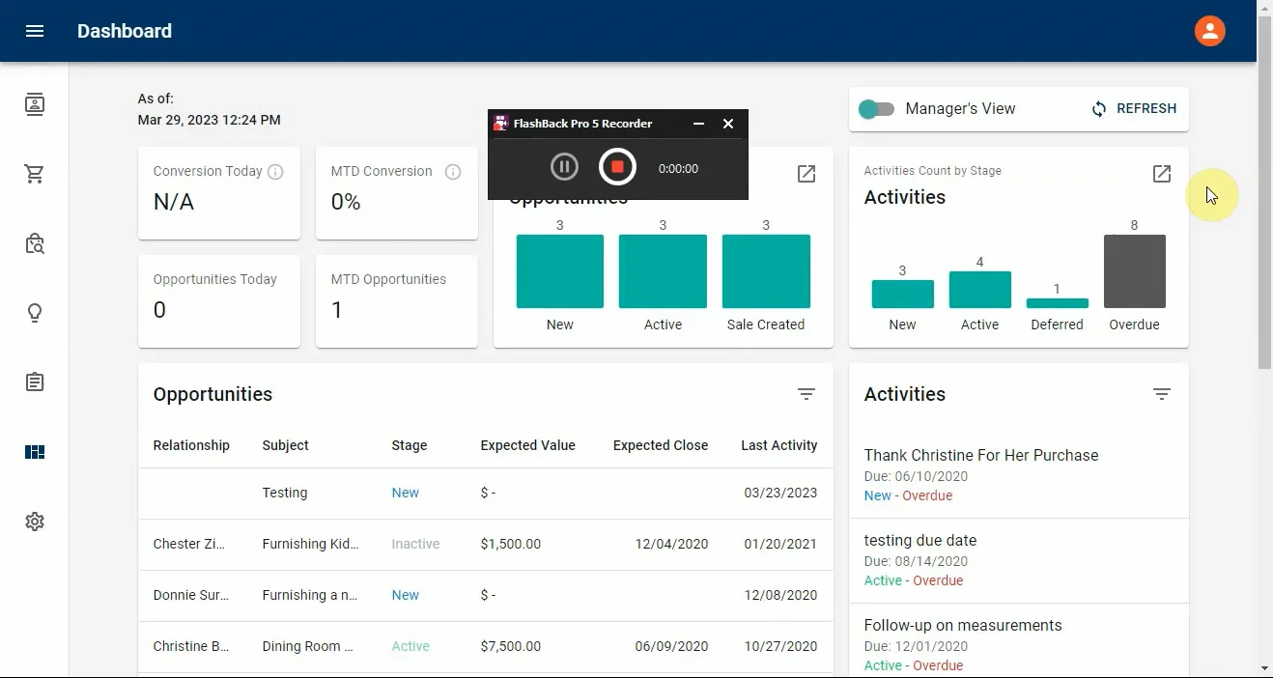Open the shopping cart sidebar icon
The height and width of the screenshot is (678, 1273).
click(x=35, y=174)
